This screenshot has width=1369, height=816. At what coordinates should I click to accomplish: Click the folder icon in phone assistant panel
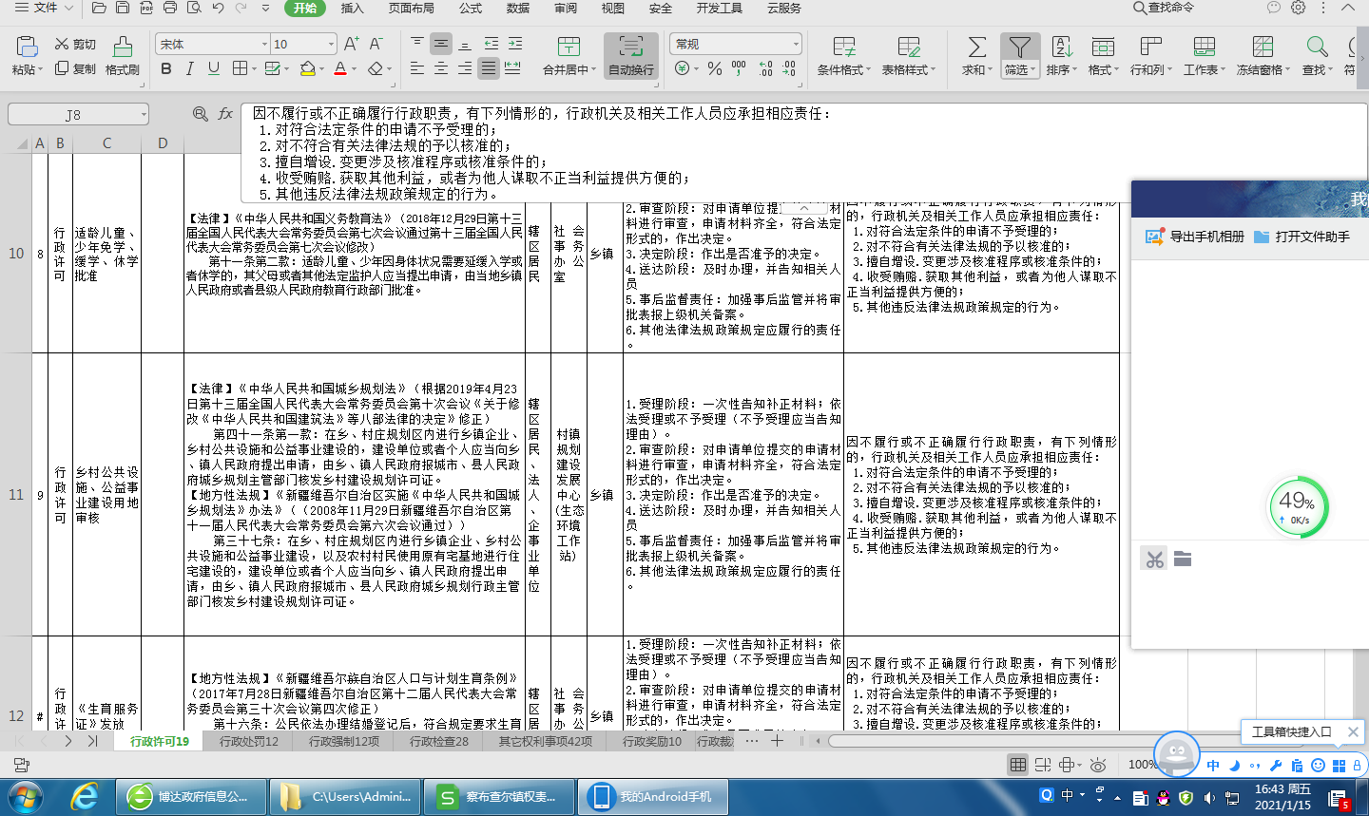(1183, 559)
